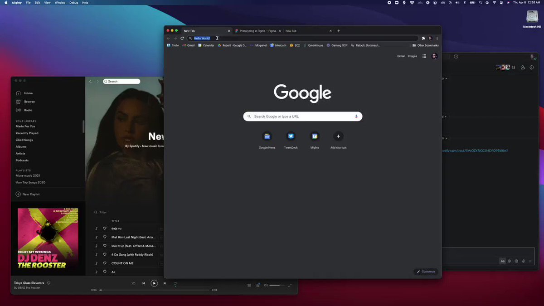Viewport: 544px width, 306px height.
Task: Open a new browser tab with plus
Action: coord(339,31)
